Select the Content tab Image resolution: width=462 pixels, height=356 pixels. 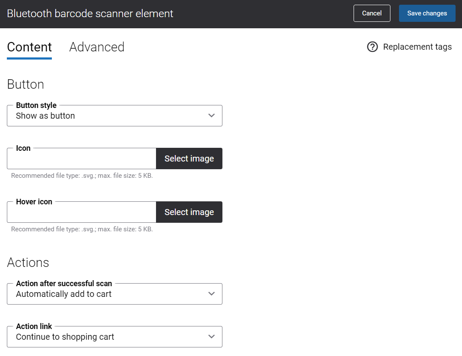29,47
